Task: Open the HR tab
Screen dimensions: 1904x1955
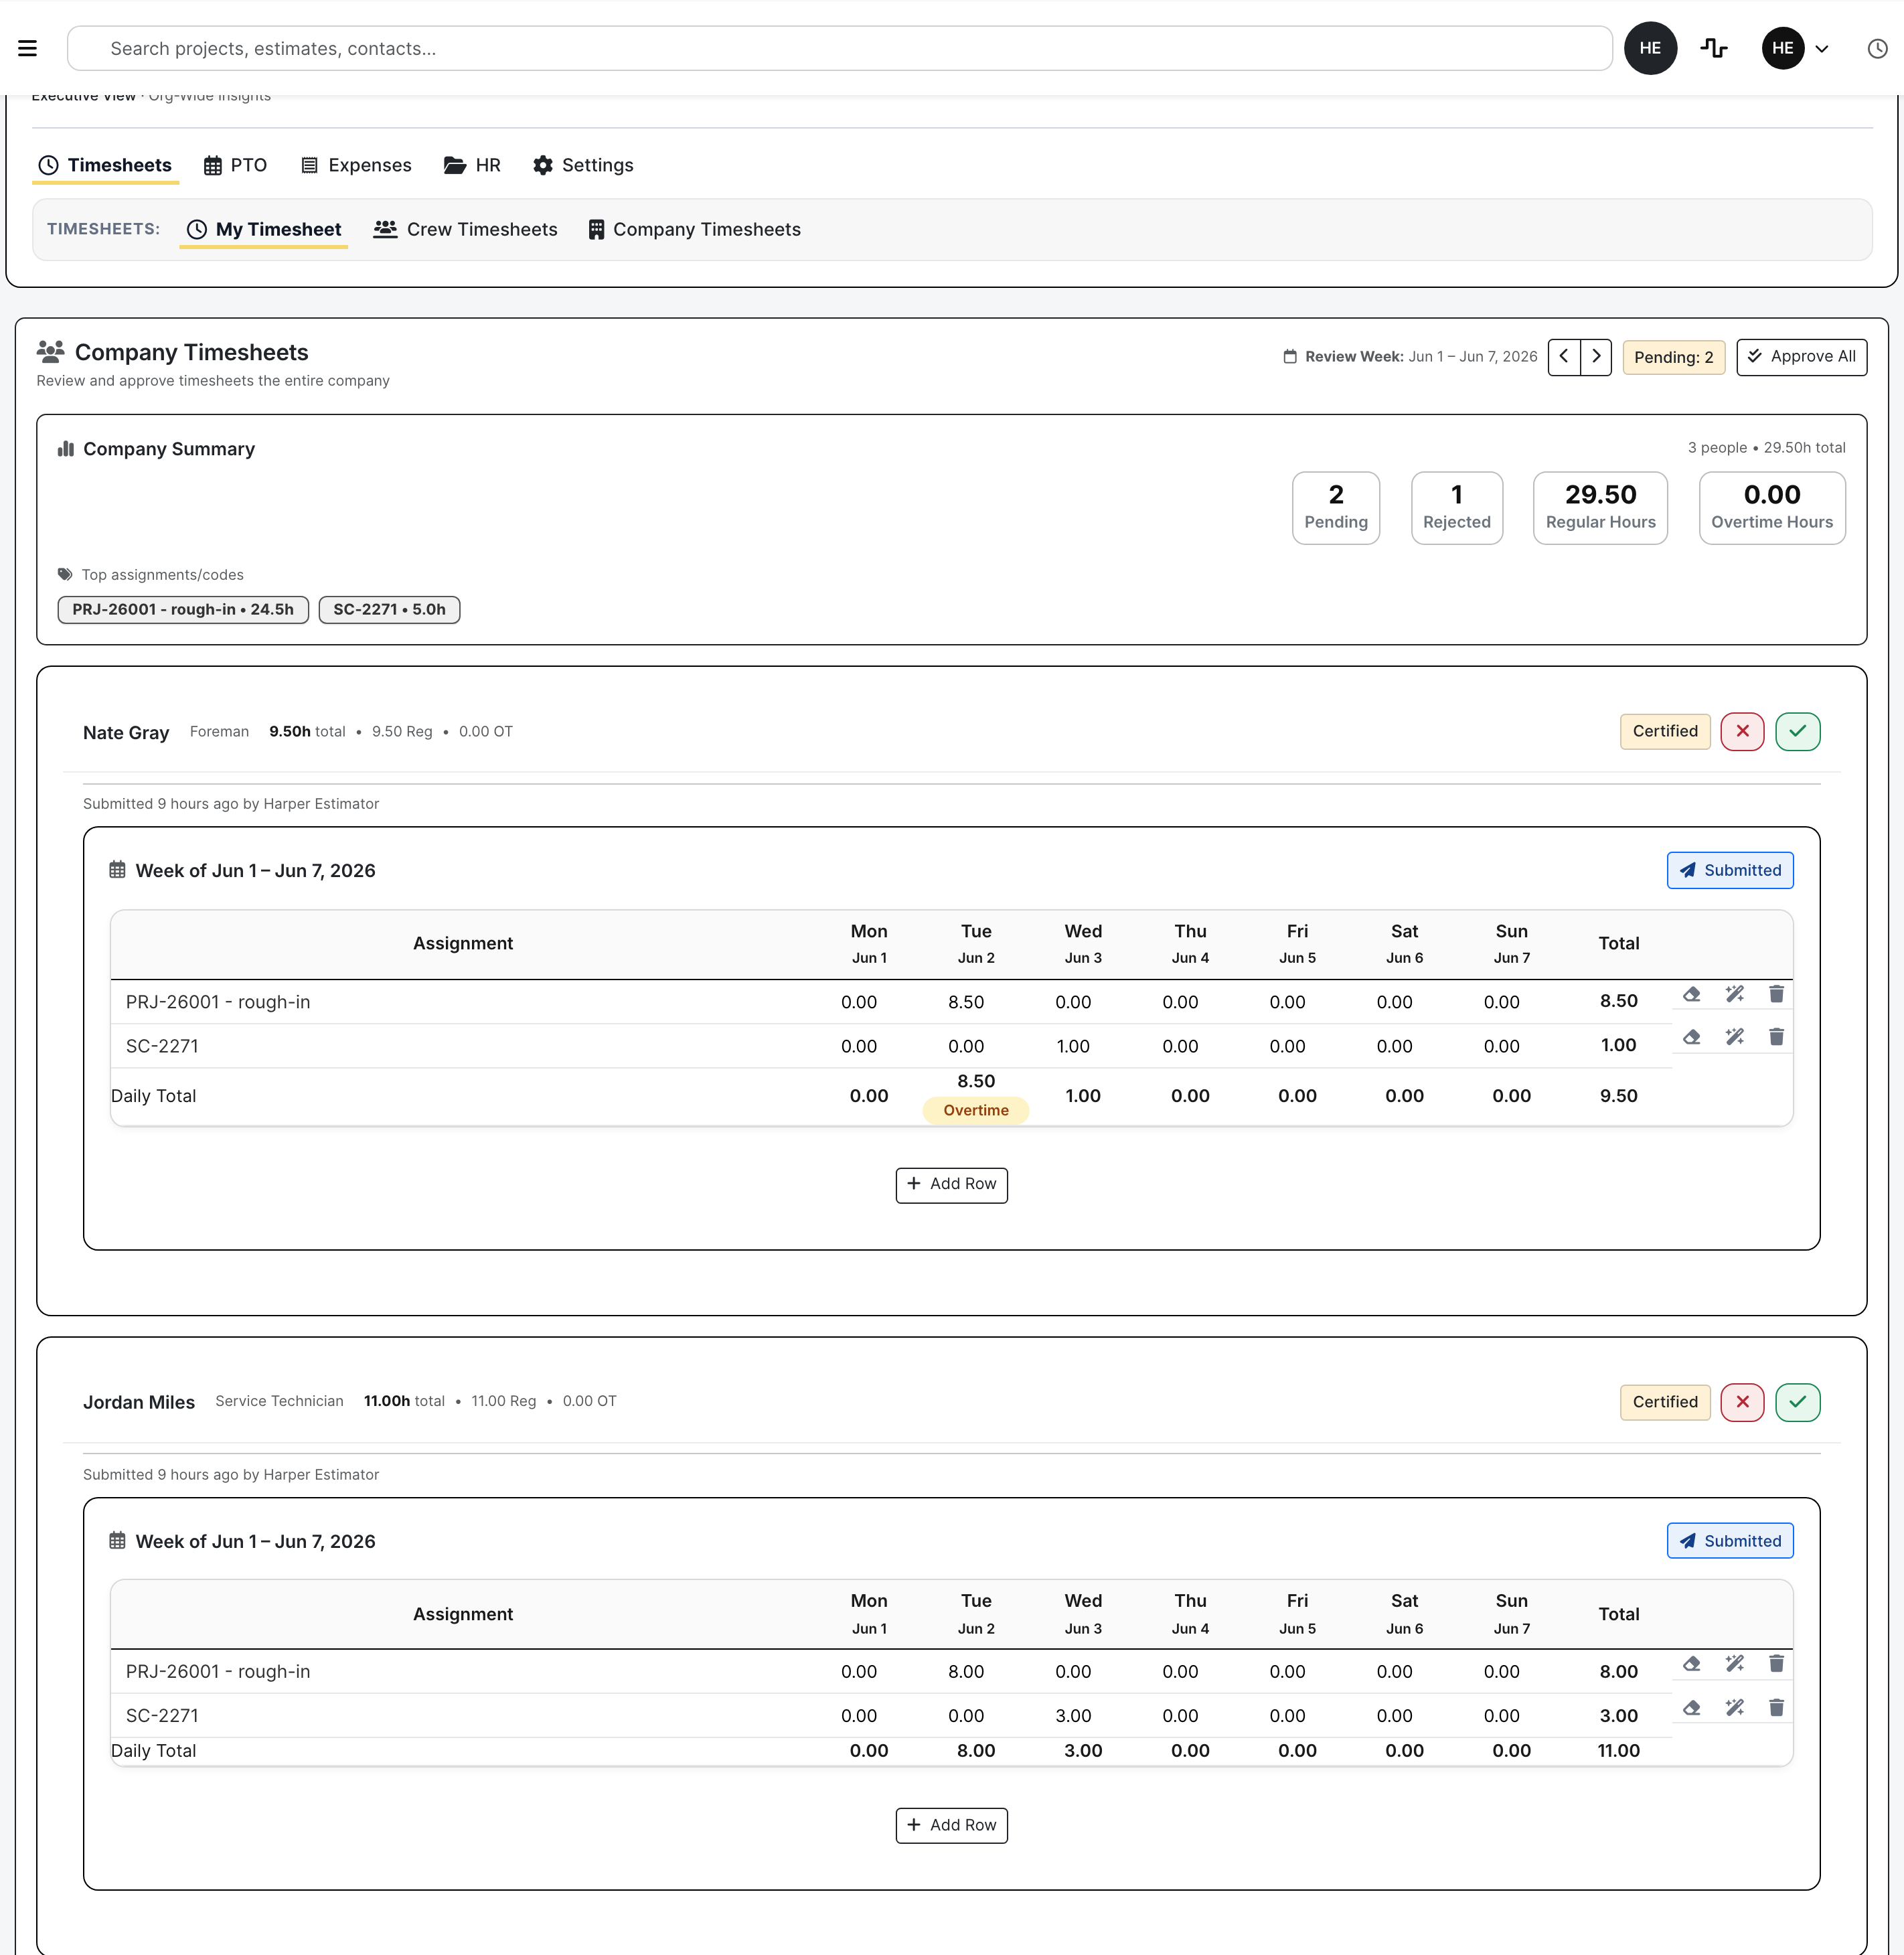Action: 472,165
